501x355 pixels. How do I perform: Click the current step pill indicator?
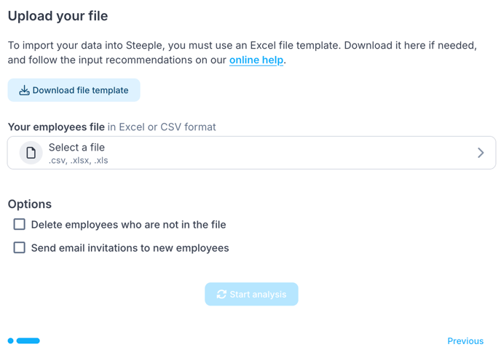point(28,340)
